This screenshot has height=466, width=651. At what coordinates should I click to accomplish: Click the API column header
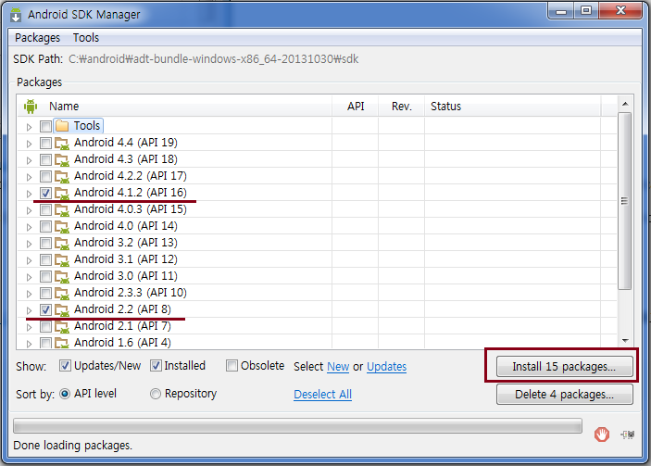pyautogui.click(x=356, y=107)
